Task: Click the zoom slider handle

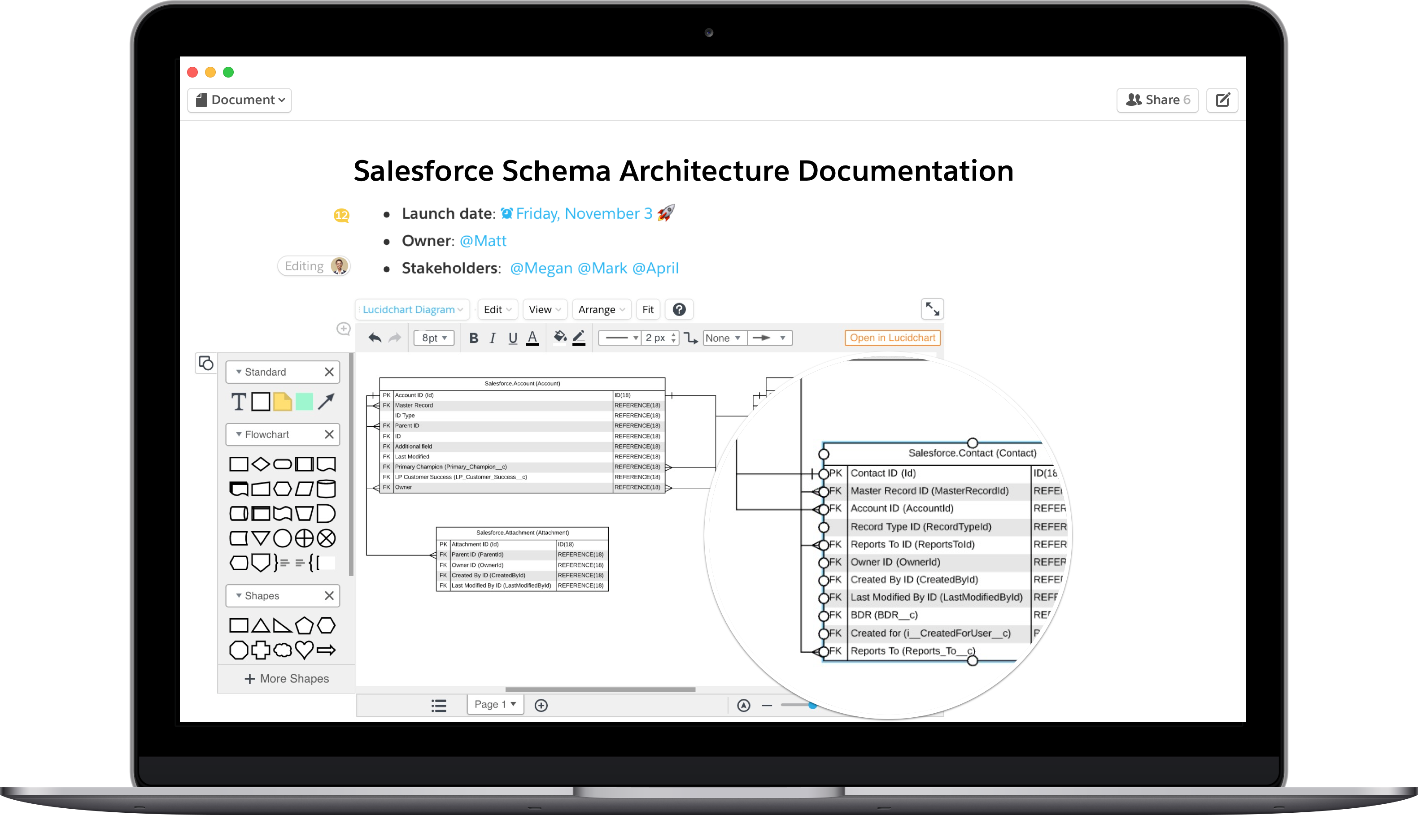Action: pyautogui.click(x=812, y=705)
